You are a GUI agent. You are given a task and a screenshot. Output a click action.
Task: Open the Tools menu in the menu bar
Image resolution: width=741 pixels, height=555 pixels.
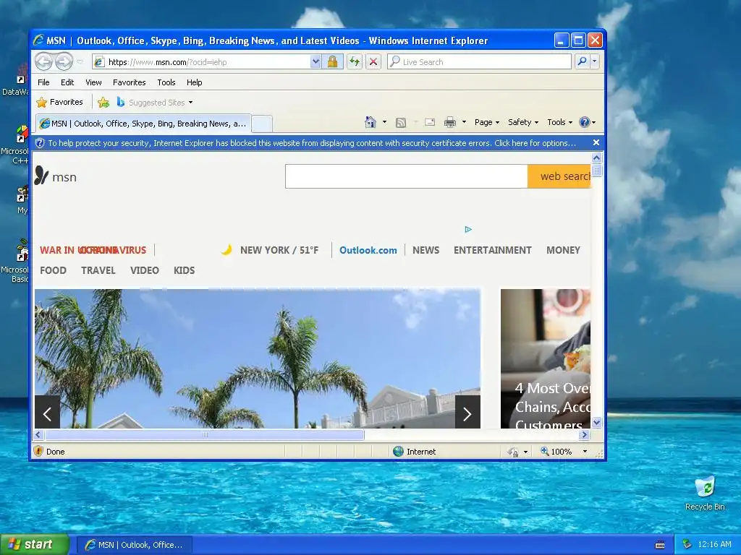point(166,82)
